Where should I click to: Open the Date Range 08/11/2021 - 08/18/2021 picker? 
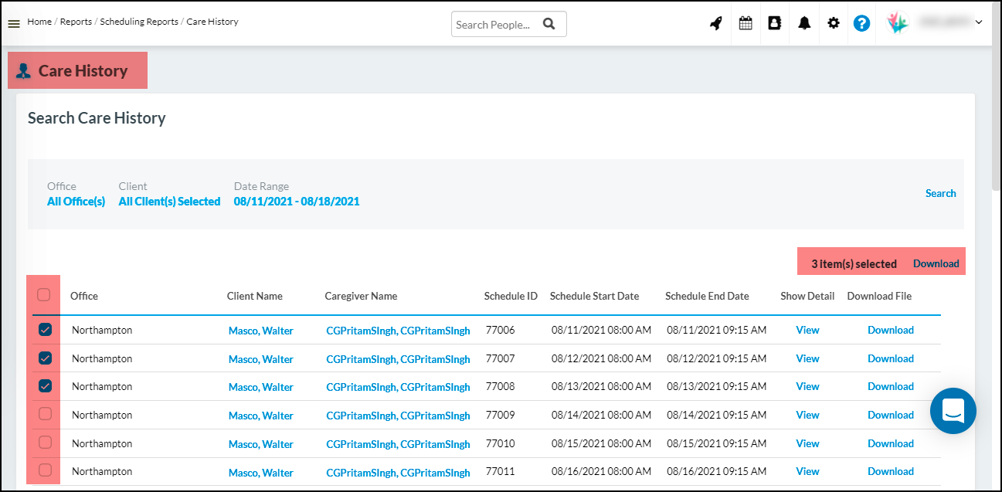coord(296,202)
